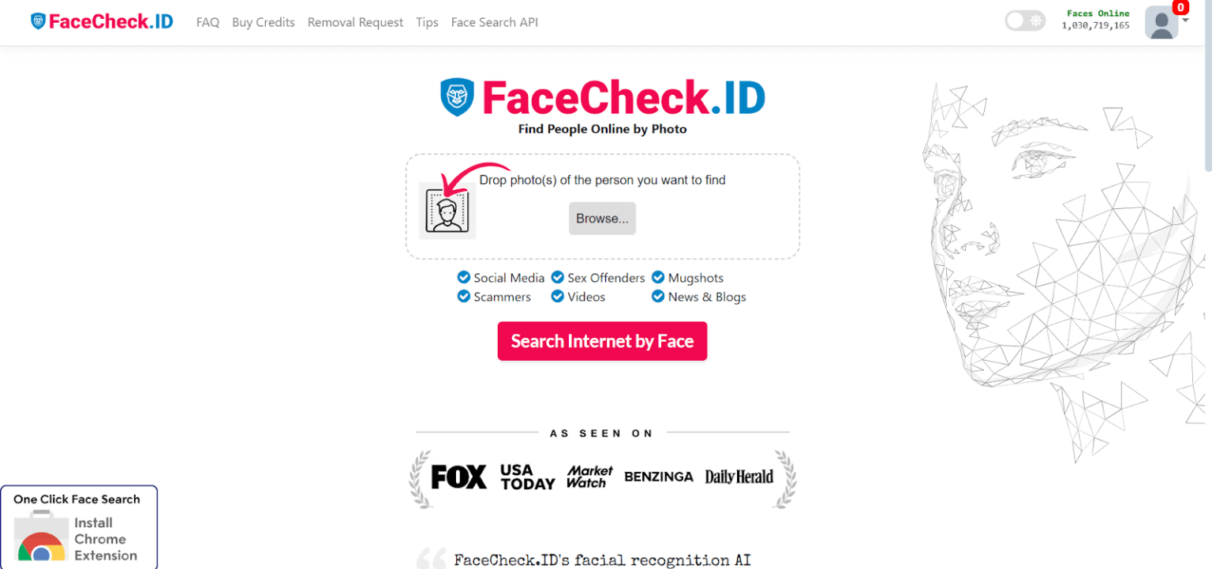1212x569 pixels.
Task: Click the red notification badge showing 0
Action: click(x=1180, y=7)
